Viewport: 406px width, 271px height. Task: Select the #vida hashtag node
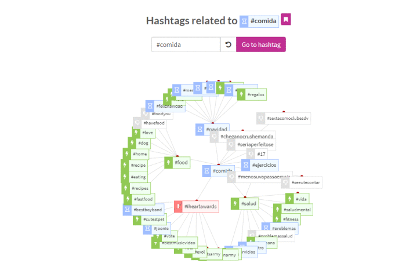(x=292, y=199)
